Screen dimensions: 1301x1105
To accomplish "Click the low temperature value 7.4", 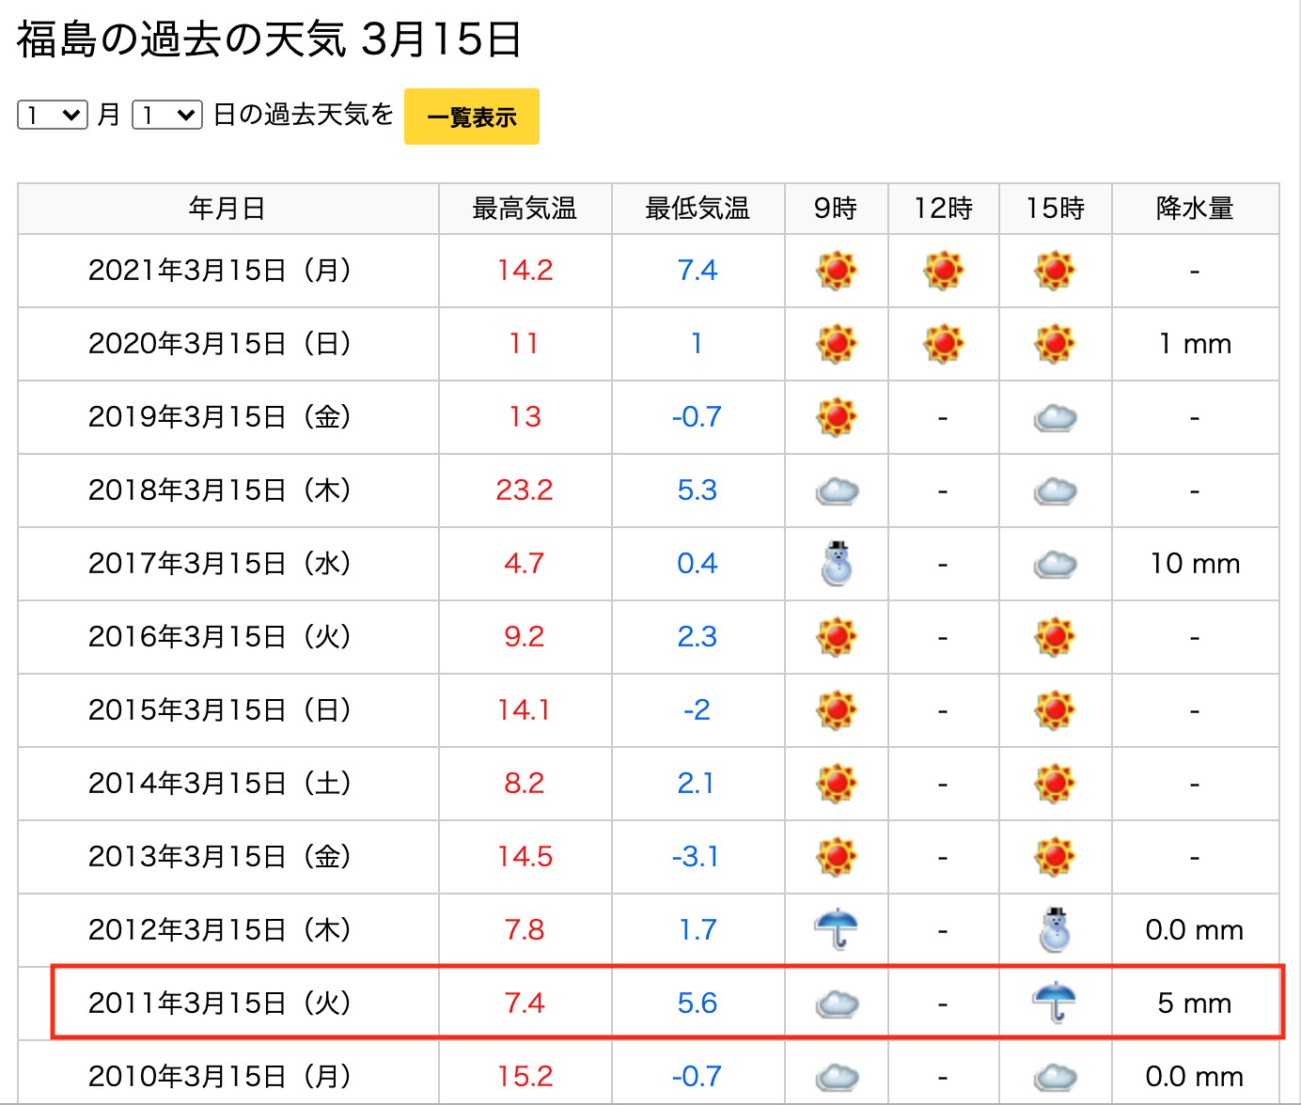I will tap(698, 271).
